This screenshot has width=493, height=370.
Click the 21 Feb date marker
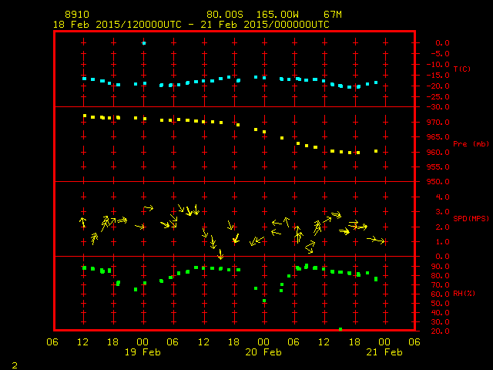click(384, 352)
